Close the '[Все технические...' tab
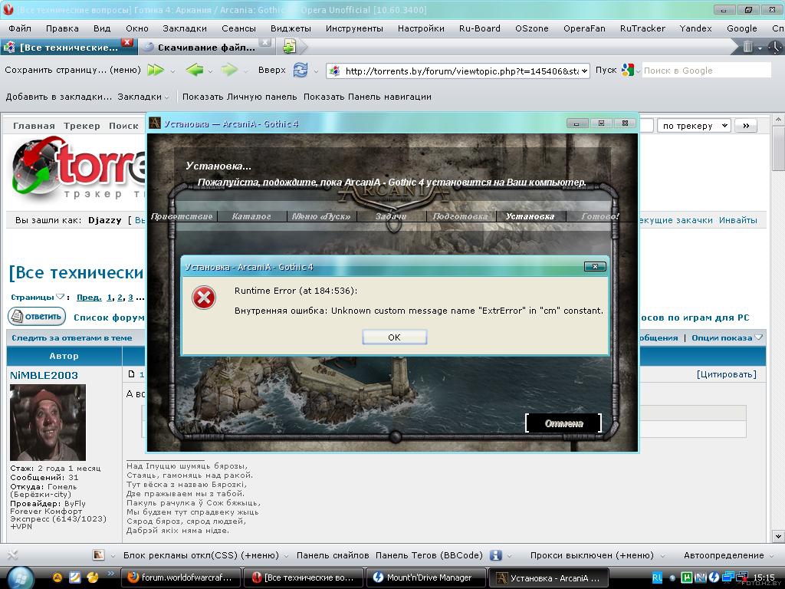Screen dimensions: 785x589 pyautogui.click(x=127, y=43)
